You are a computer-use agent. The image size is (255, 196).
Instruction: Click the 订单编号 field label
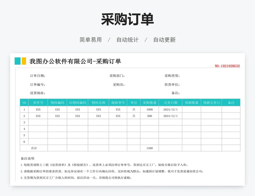(x=38, y=84)
